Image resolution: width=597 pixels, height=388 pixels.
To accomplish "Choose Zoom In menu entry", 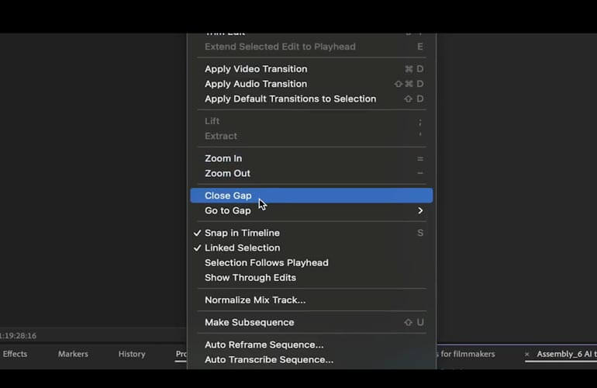I will click(312, 158).
